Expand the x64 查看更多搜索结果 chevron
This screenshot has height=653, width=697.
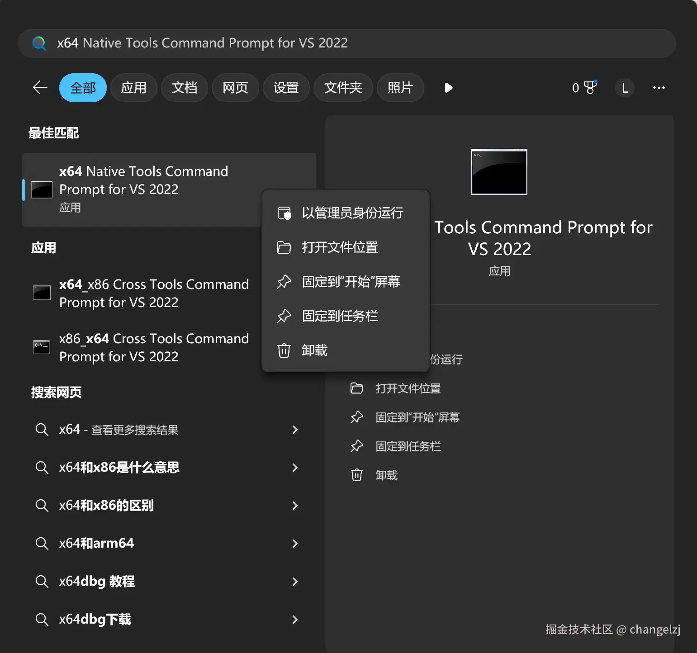click(295, 430)
